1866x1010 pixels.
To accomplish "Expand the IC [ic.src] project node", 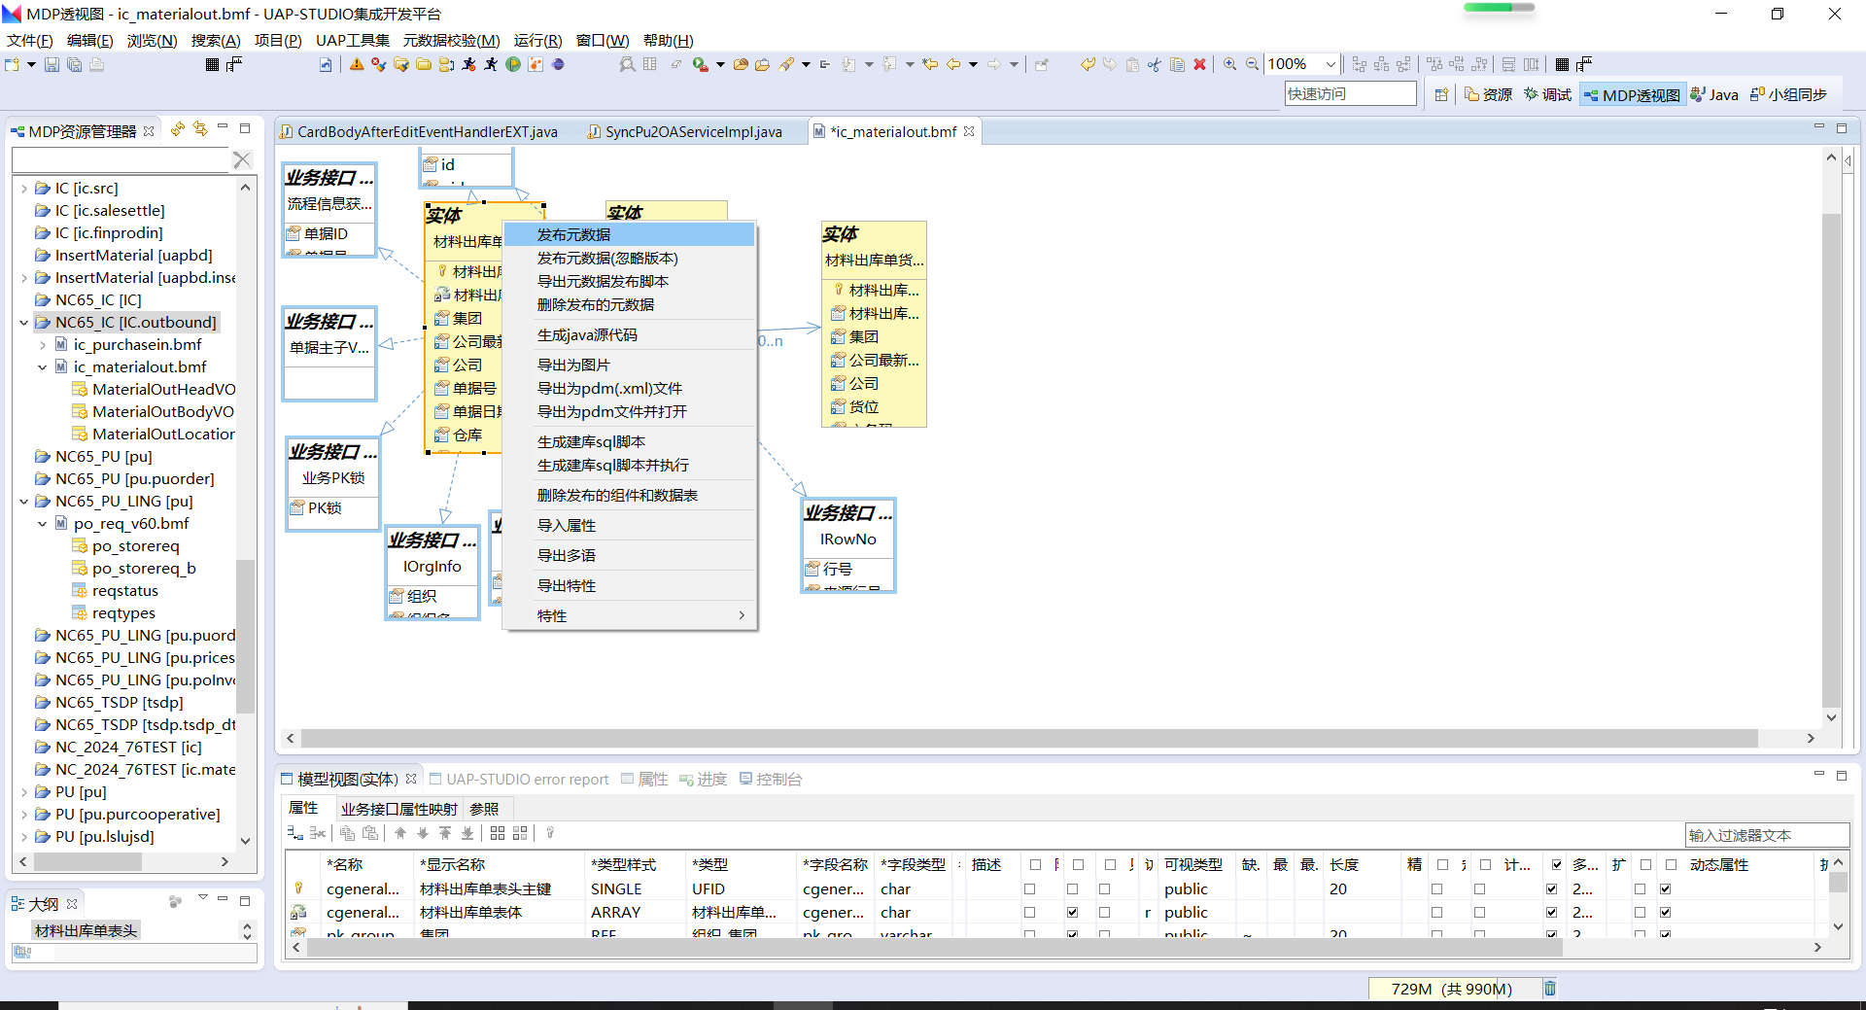I will (24, 189).
